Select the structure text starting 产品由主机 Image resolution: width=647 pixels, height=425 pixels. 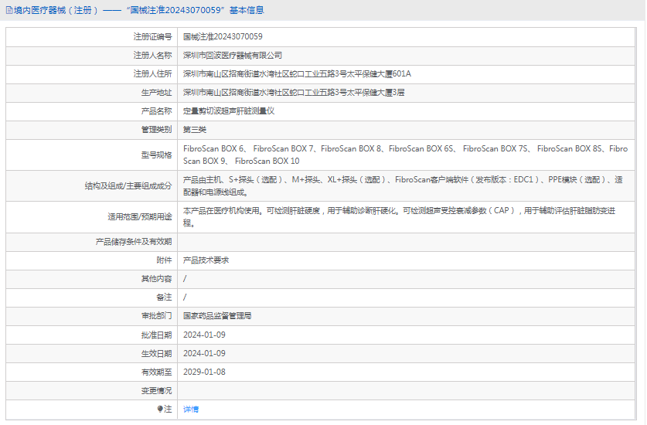[x=403, y=185]
